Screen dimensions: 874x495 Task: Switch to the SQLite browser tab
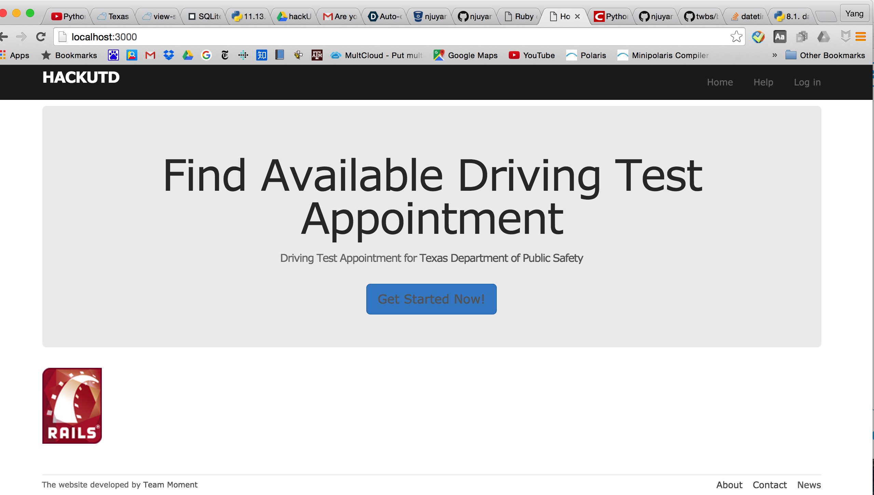[205, 16]
